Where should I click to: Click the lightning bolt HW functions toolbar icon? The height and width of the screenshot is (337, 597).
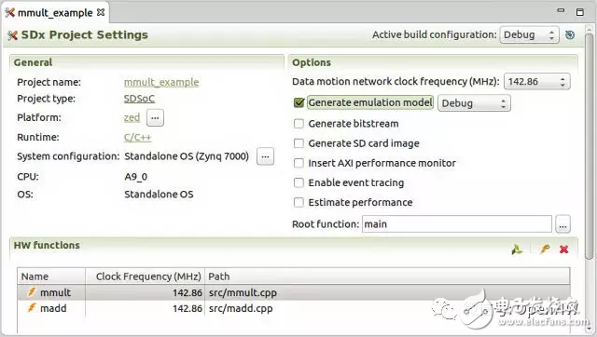point(545,249)
